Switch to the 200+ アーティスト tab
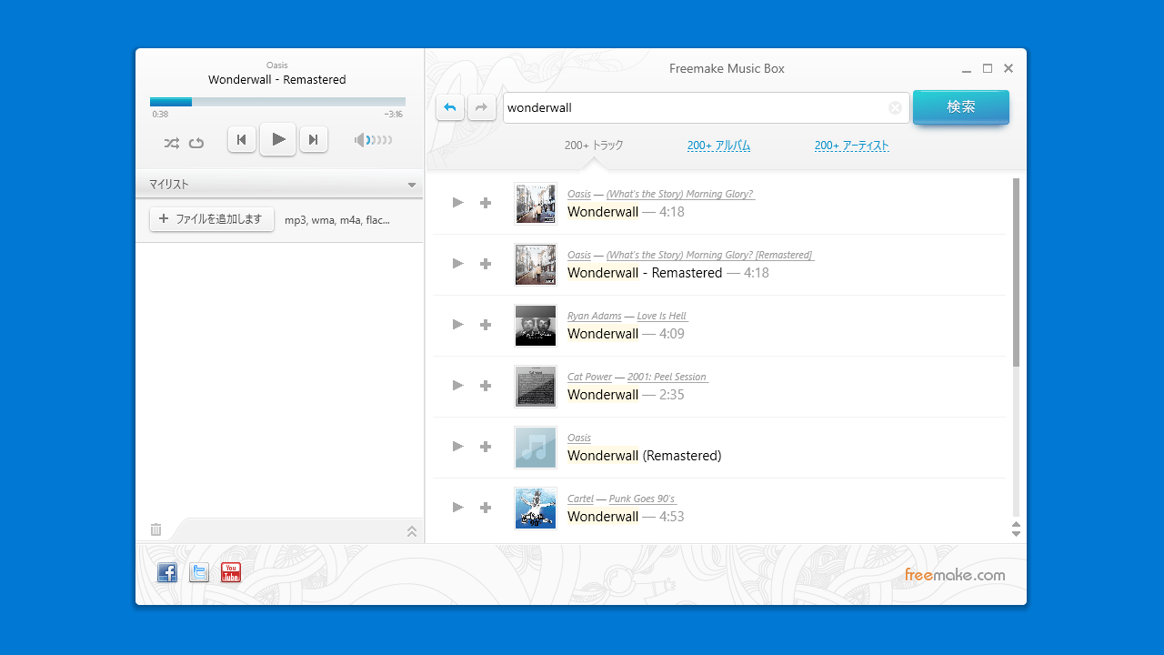1164x655 pixels. [852, 146]
